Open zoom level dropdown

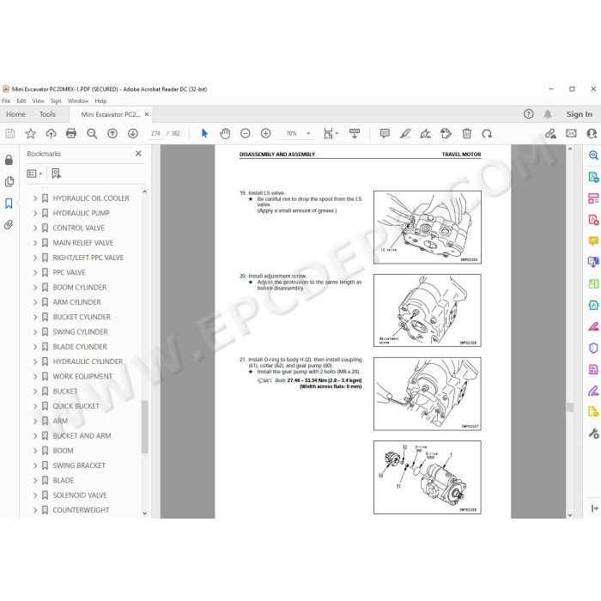tap(308, 133)
